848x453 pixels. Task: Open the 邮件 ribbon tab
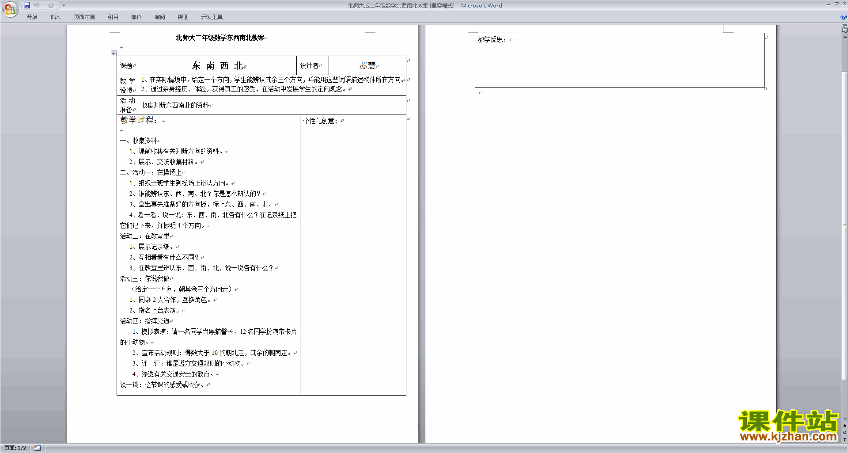(x=136, y=17)
